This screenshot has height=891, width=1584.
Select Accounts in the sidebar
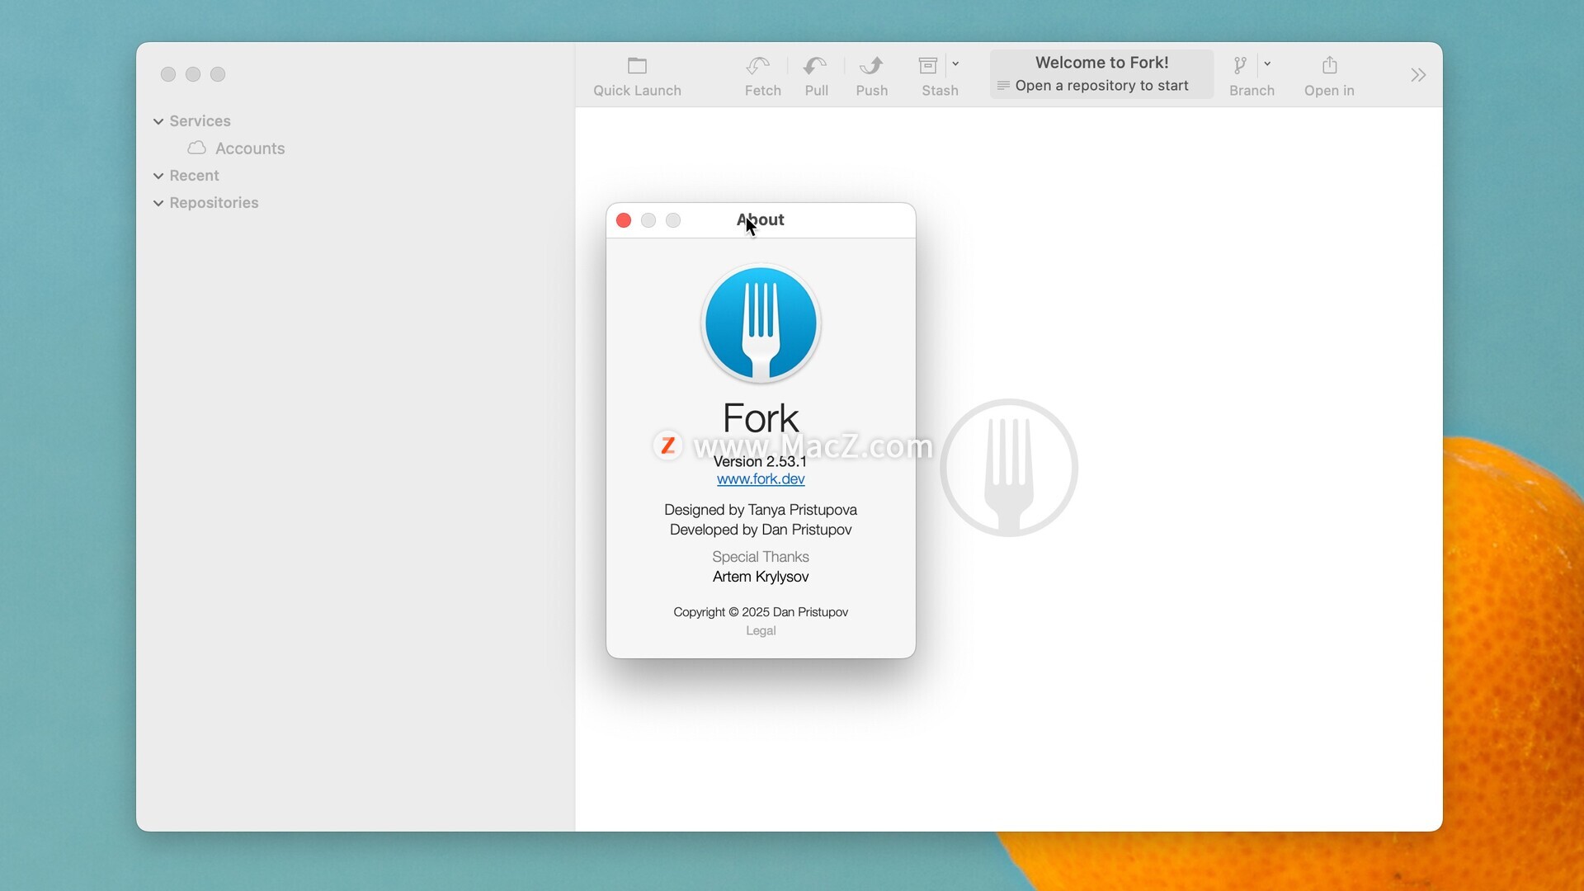pos(249,148)
